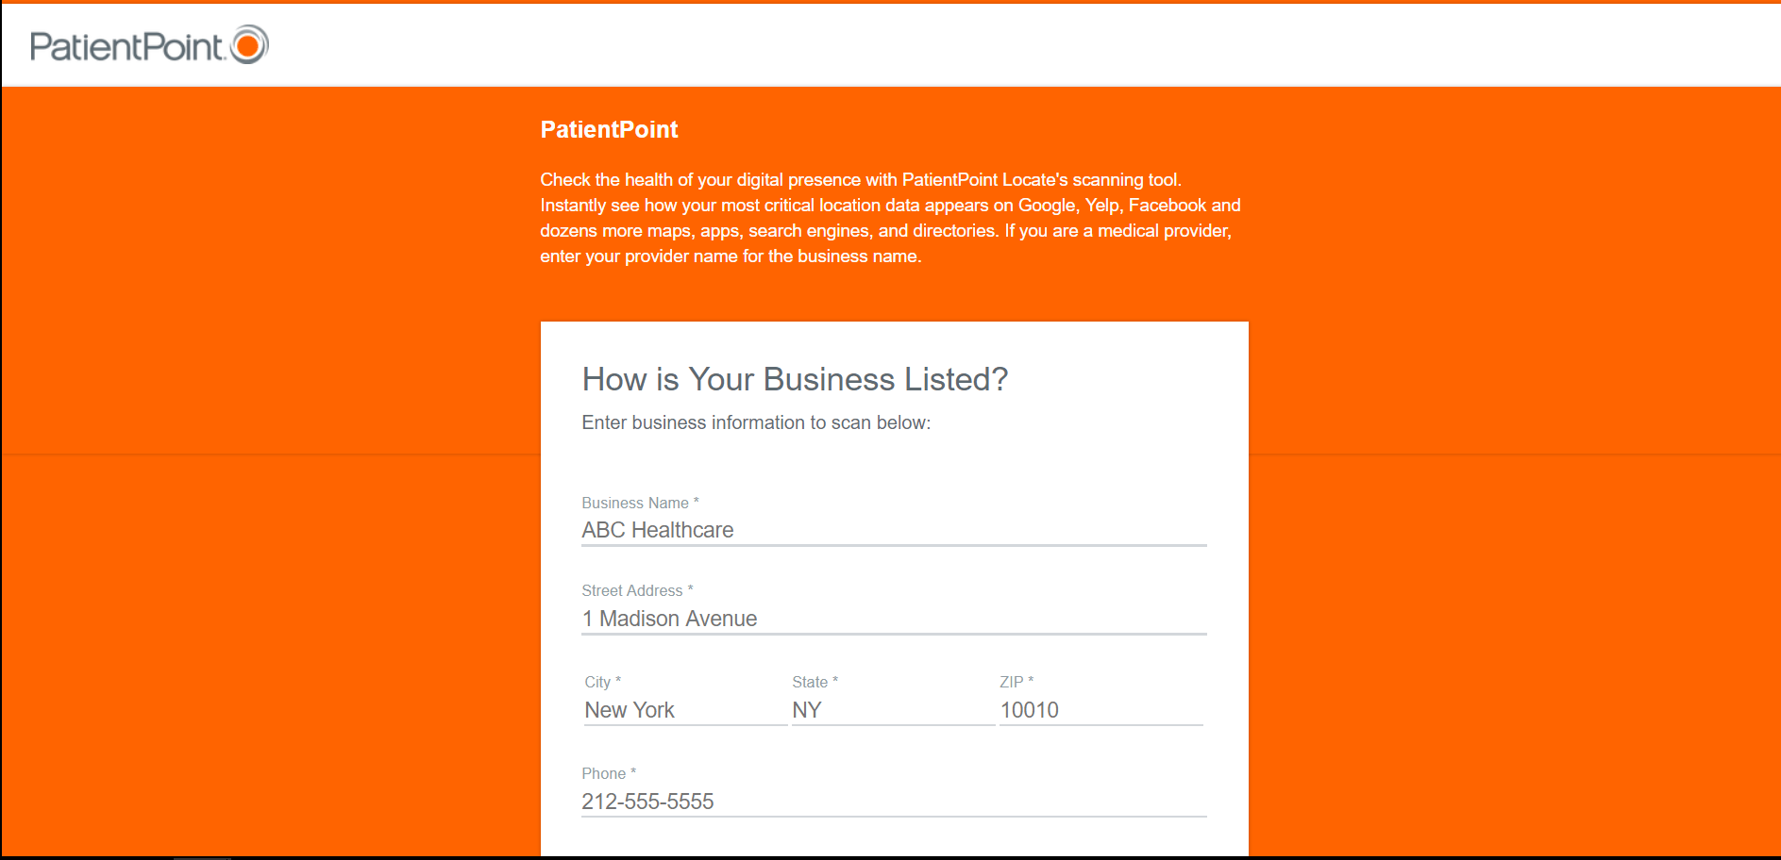Image resolution: width=1781 pixels, height=860 pixels.
Task: Select the City field showing New York
Action: (x=684, y=710)
